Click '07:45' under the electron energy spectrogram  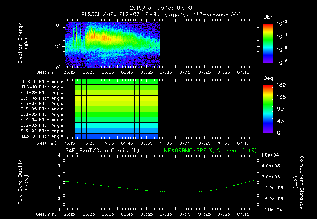(243, 72)
